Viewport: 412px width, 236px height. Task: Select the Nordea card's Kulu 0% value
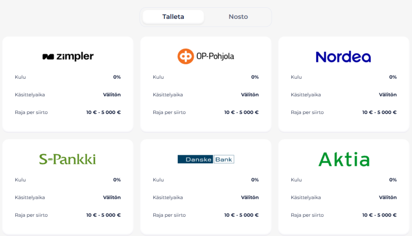(x=393, y=77)
